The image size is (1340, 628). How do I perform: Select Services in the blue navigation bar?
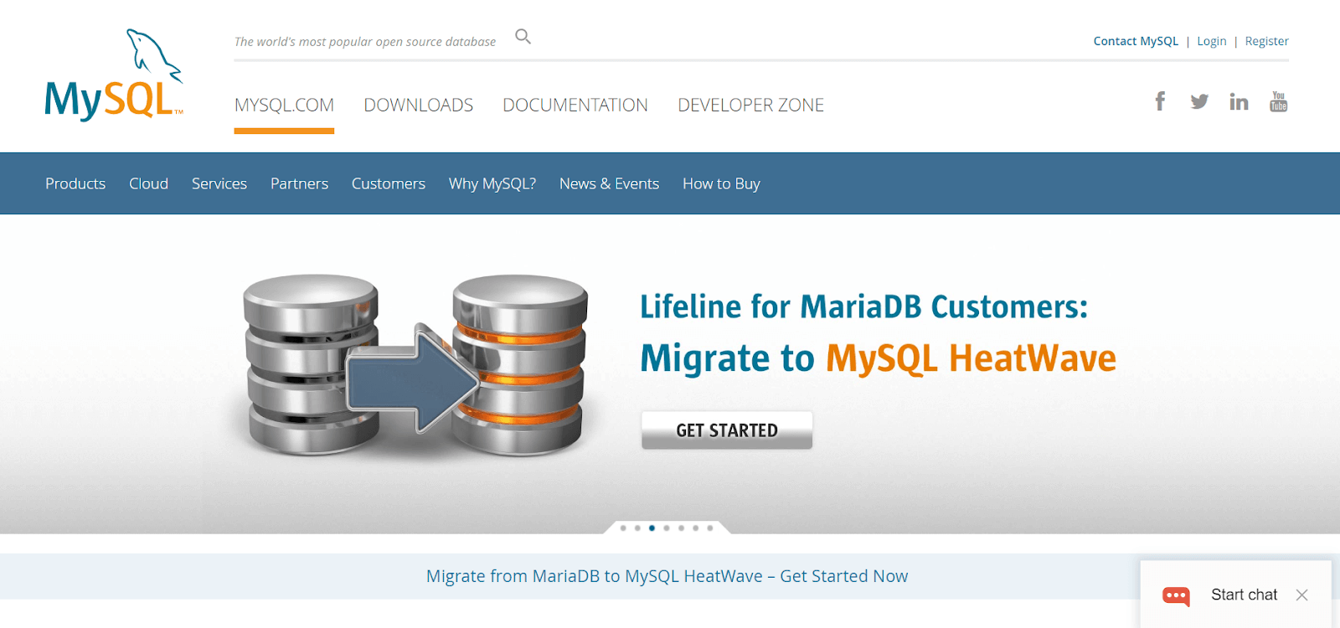[219, 183]
